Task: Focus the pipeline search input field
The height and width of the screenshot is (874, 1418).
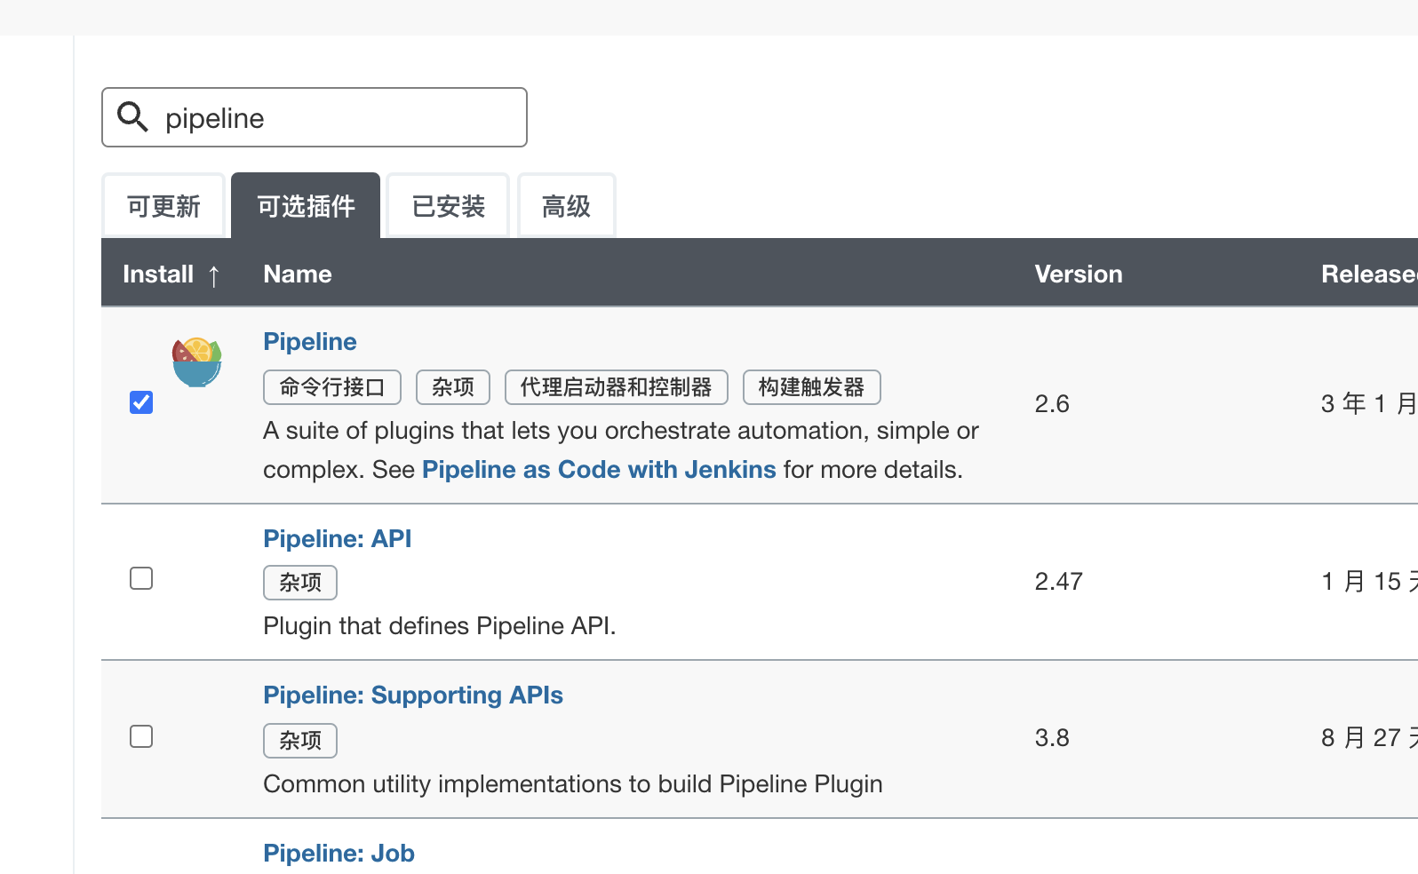Action: tap(338, 118)
